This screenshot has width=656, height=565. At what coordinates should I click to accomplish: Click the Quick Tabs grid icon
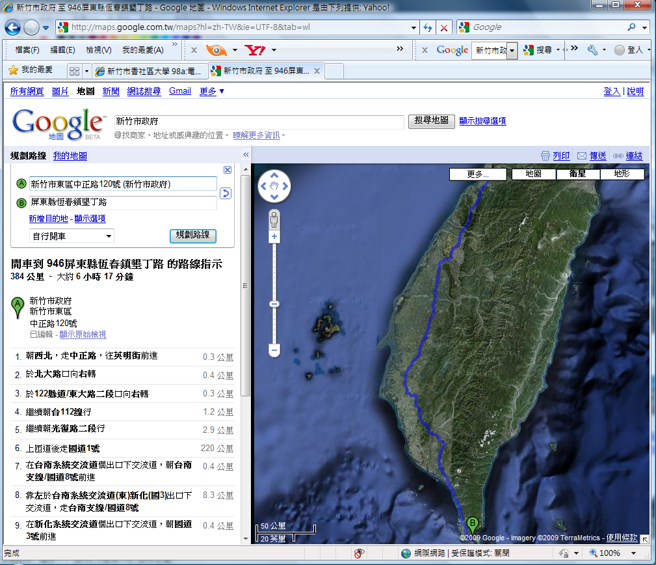click(74, 71)
